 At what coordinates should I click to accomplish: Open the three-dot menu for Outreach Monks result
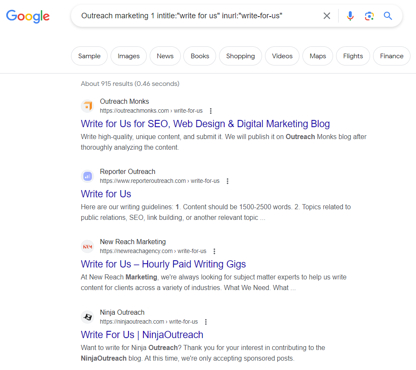coord(211,111)
